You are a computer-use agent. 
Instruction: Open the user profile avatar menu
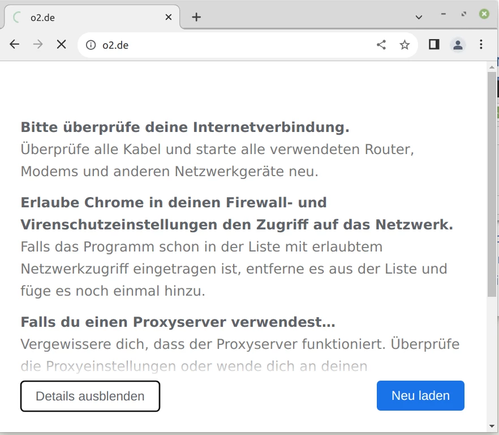pyautogui.click(x=458, y=45)
